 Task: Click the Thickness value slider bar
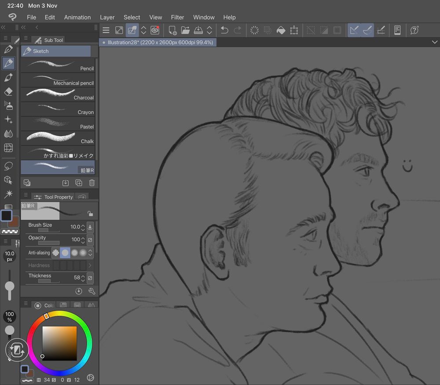tap(48, 281)
